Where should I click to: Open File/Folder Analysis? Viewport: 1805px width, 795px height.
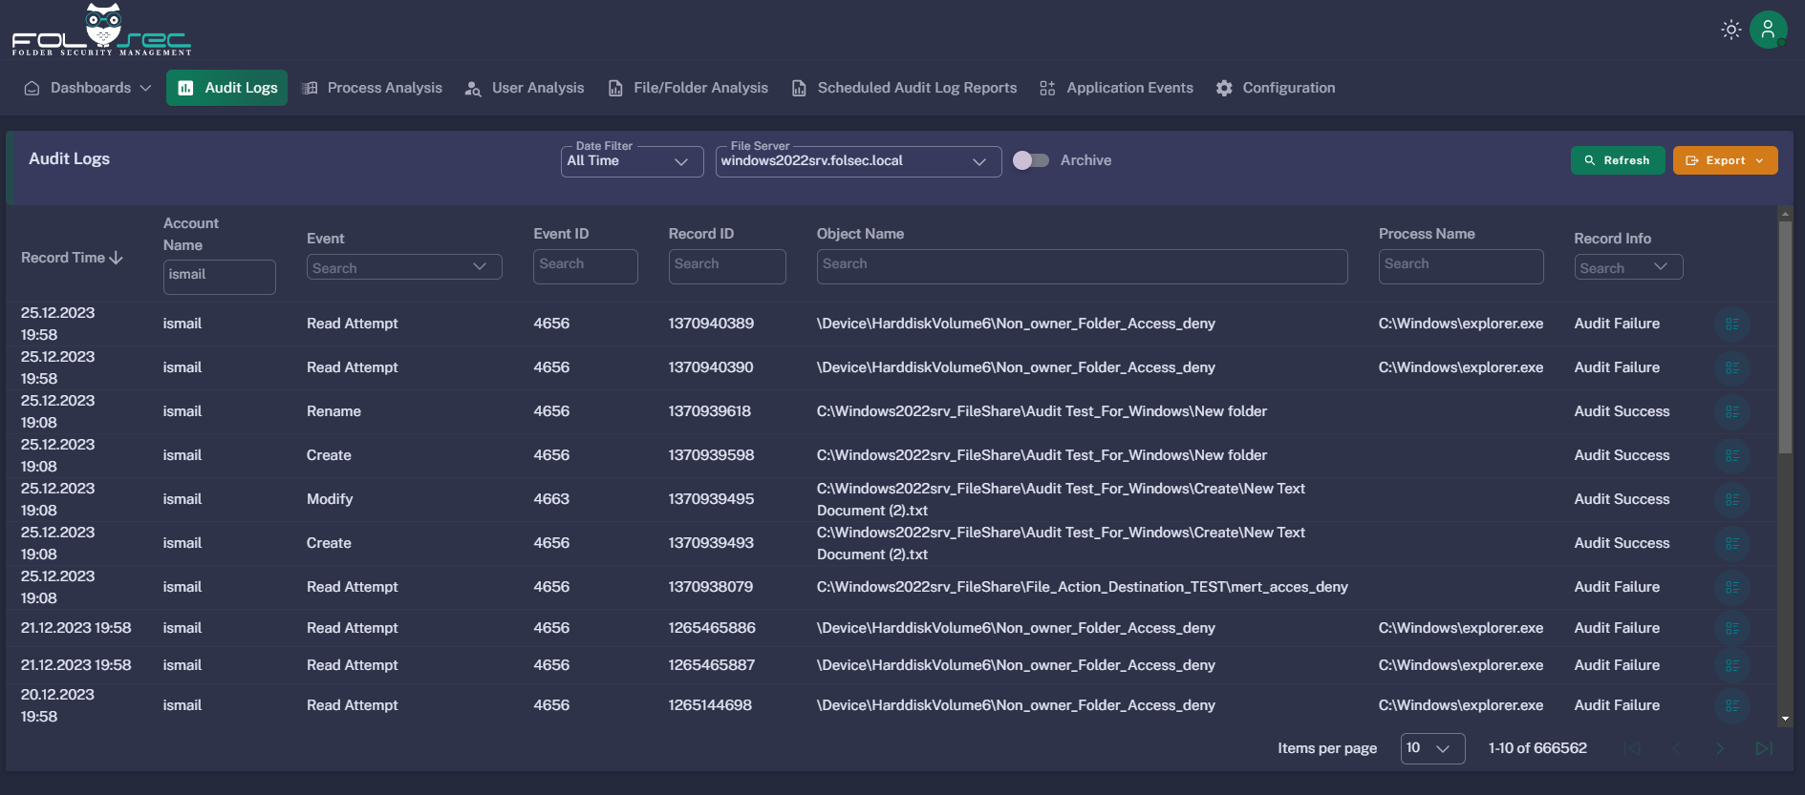coord(688,88)
